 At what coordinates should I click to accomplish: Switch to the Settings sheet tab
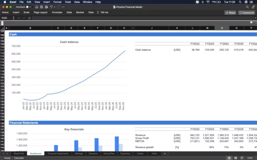pyautogui.click(x=79, y=154)
